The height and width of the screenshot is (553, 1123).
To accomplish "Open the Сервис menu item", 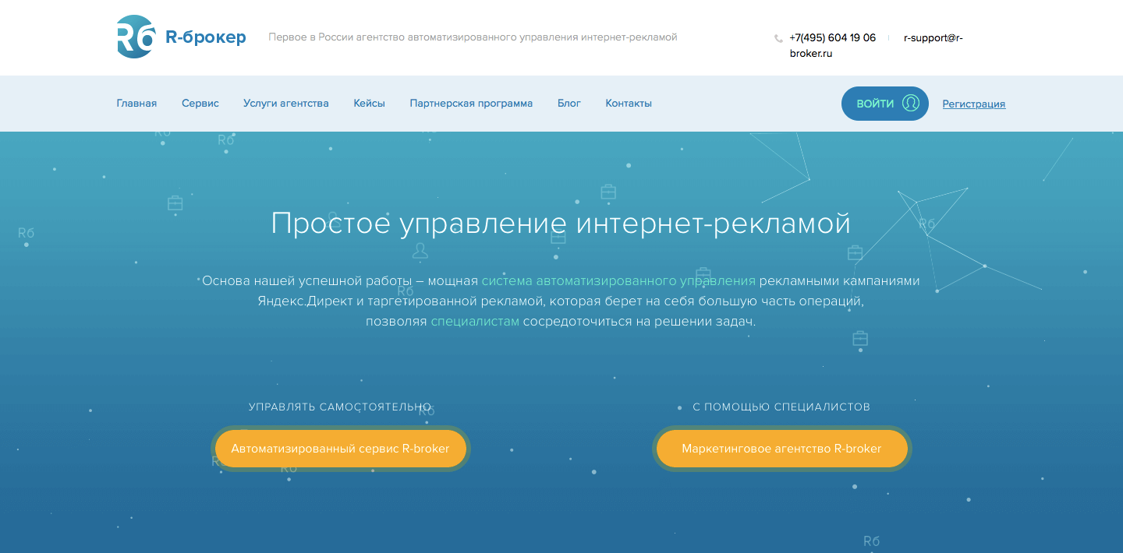I will point(200,104).
